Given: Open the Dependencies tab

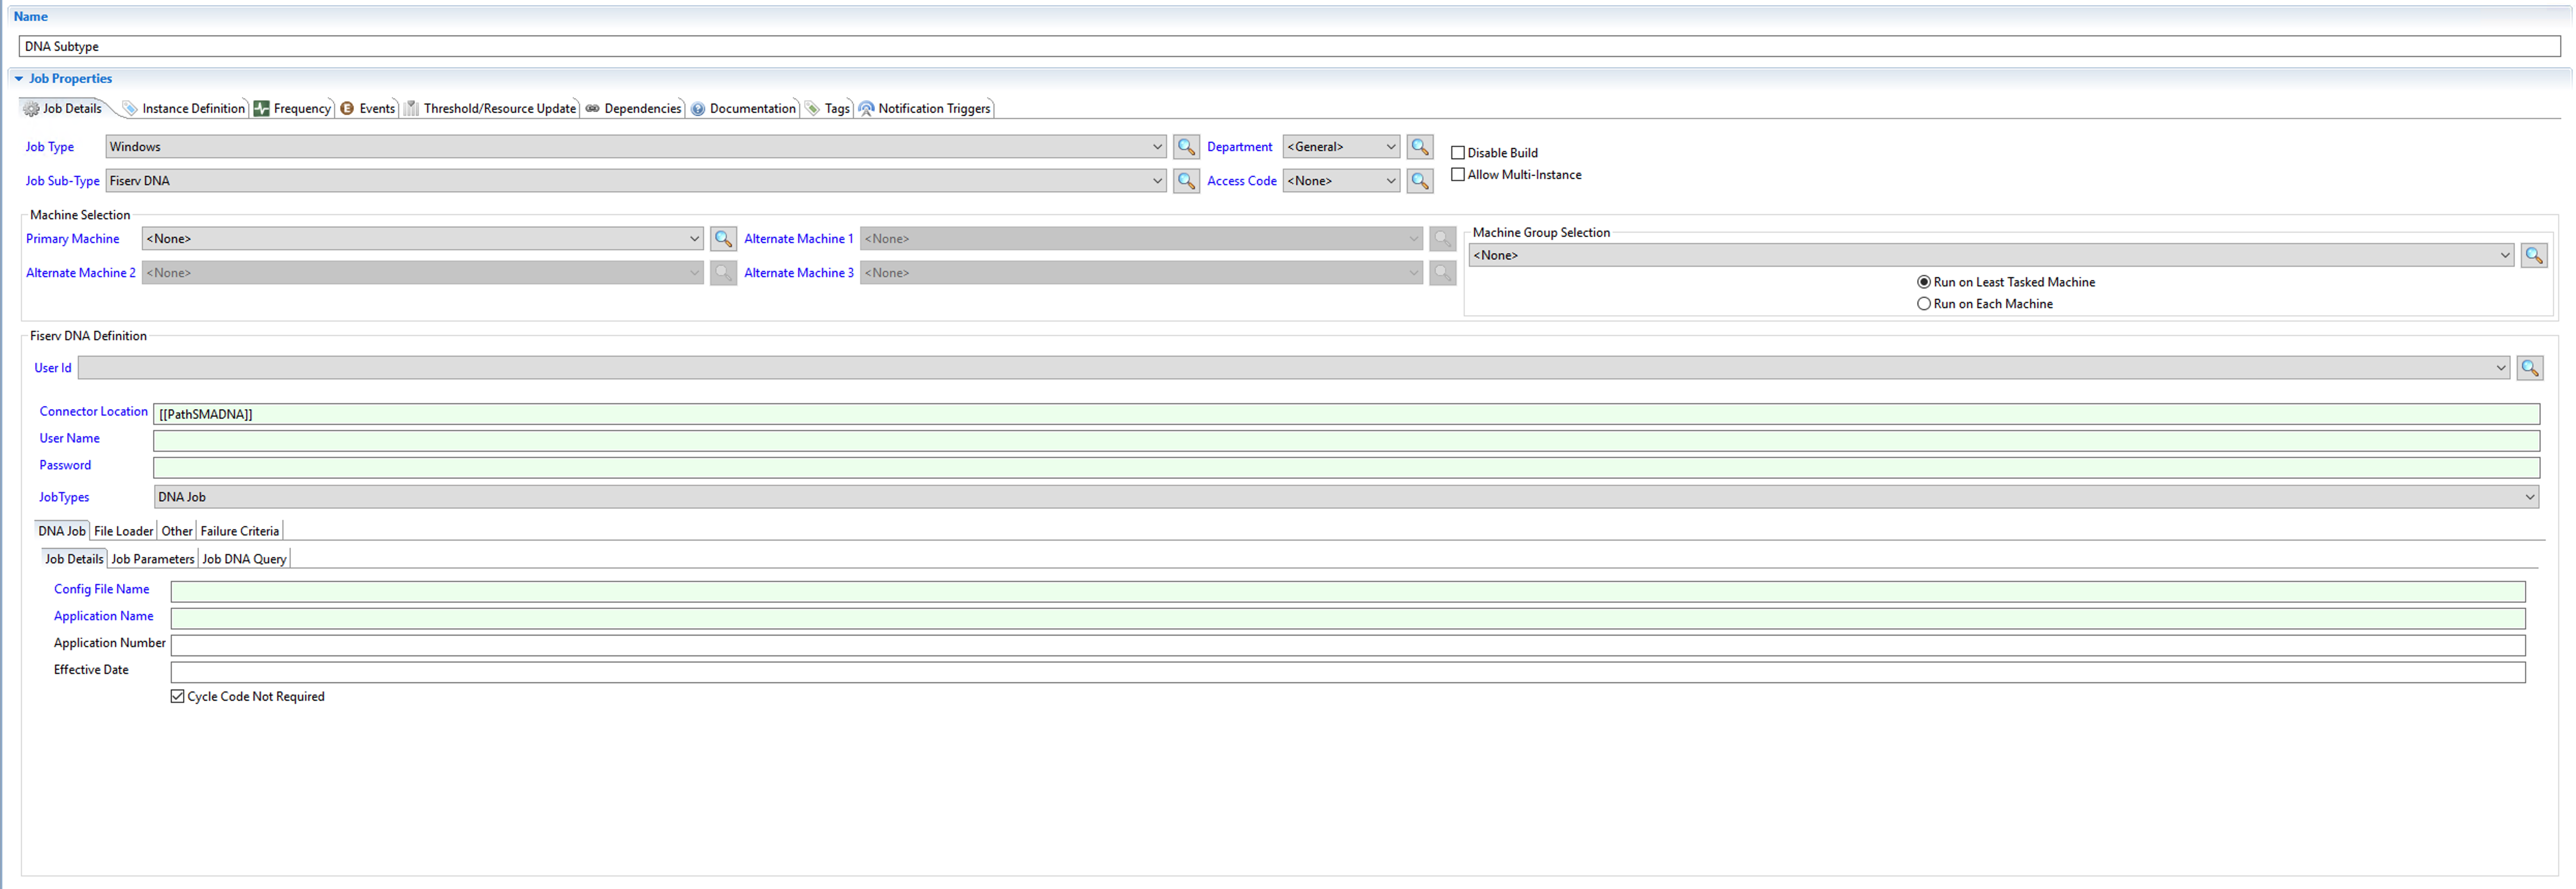Looking at the screenshot, I should 633,109.
